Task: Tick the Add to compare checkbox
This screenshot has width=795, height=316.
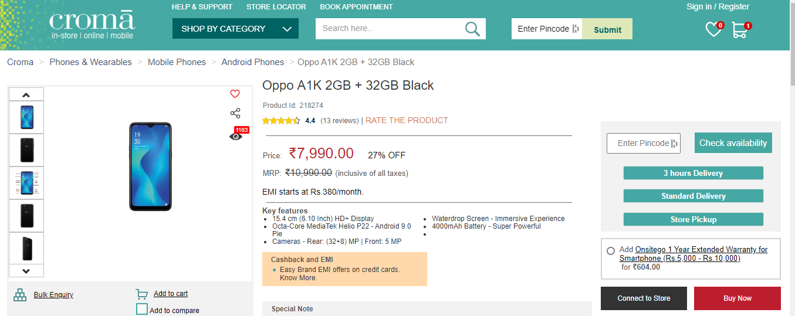Action: point(142,310)
